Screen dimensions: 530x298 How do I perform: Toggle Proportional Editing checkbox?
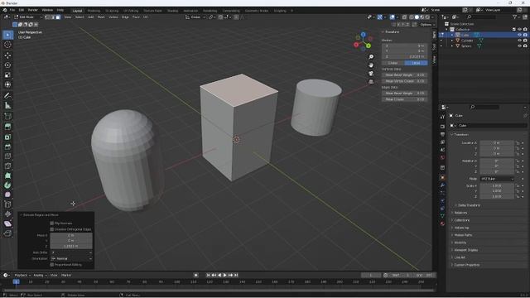(51, 265)
